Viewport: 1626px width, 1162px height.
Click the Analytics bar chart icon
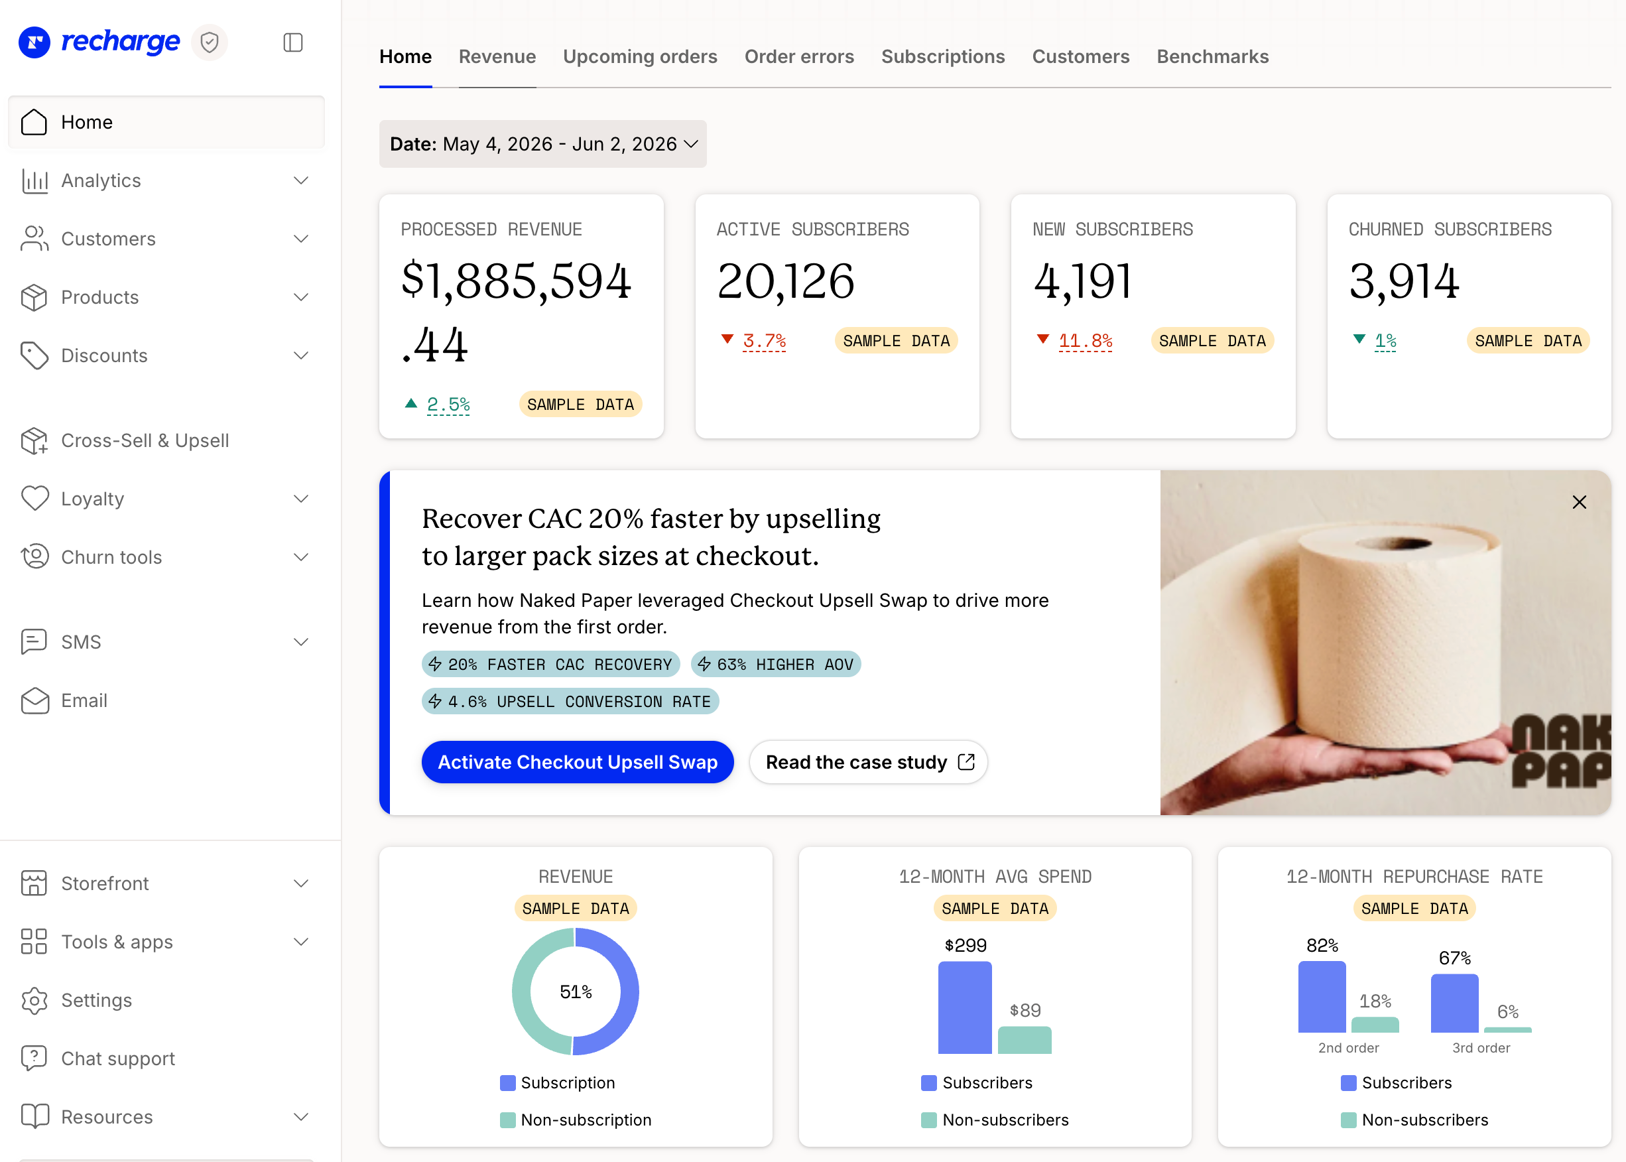tap(34, 180)
